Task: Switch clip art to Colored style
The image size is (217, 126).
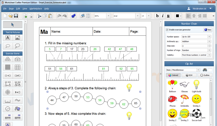Action: click(173, 75)
